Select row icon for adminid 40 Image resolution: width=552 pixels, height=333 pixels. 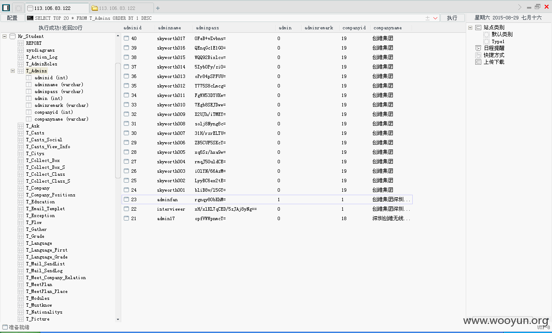tap(126, 38)
